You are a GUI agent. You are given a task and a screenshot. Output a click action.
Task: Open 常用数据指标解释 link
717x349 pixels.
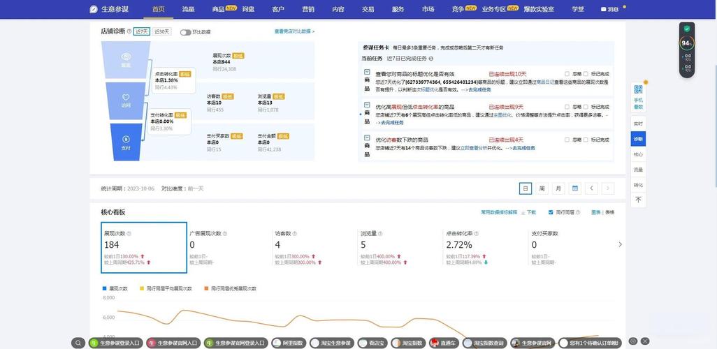click(499, 212)
